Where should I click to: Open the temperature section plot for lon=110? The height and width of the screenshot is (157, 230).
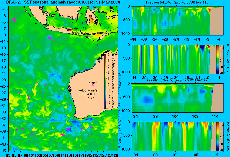(x=178, y=21)
